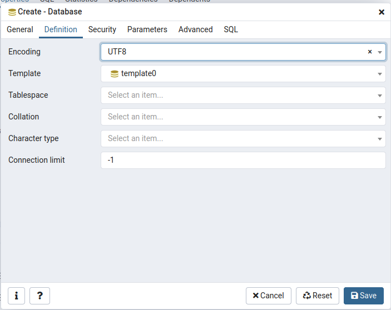
Task: Expand the Encoding dropdown arrow
Action: 380,52
